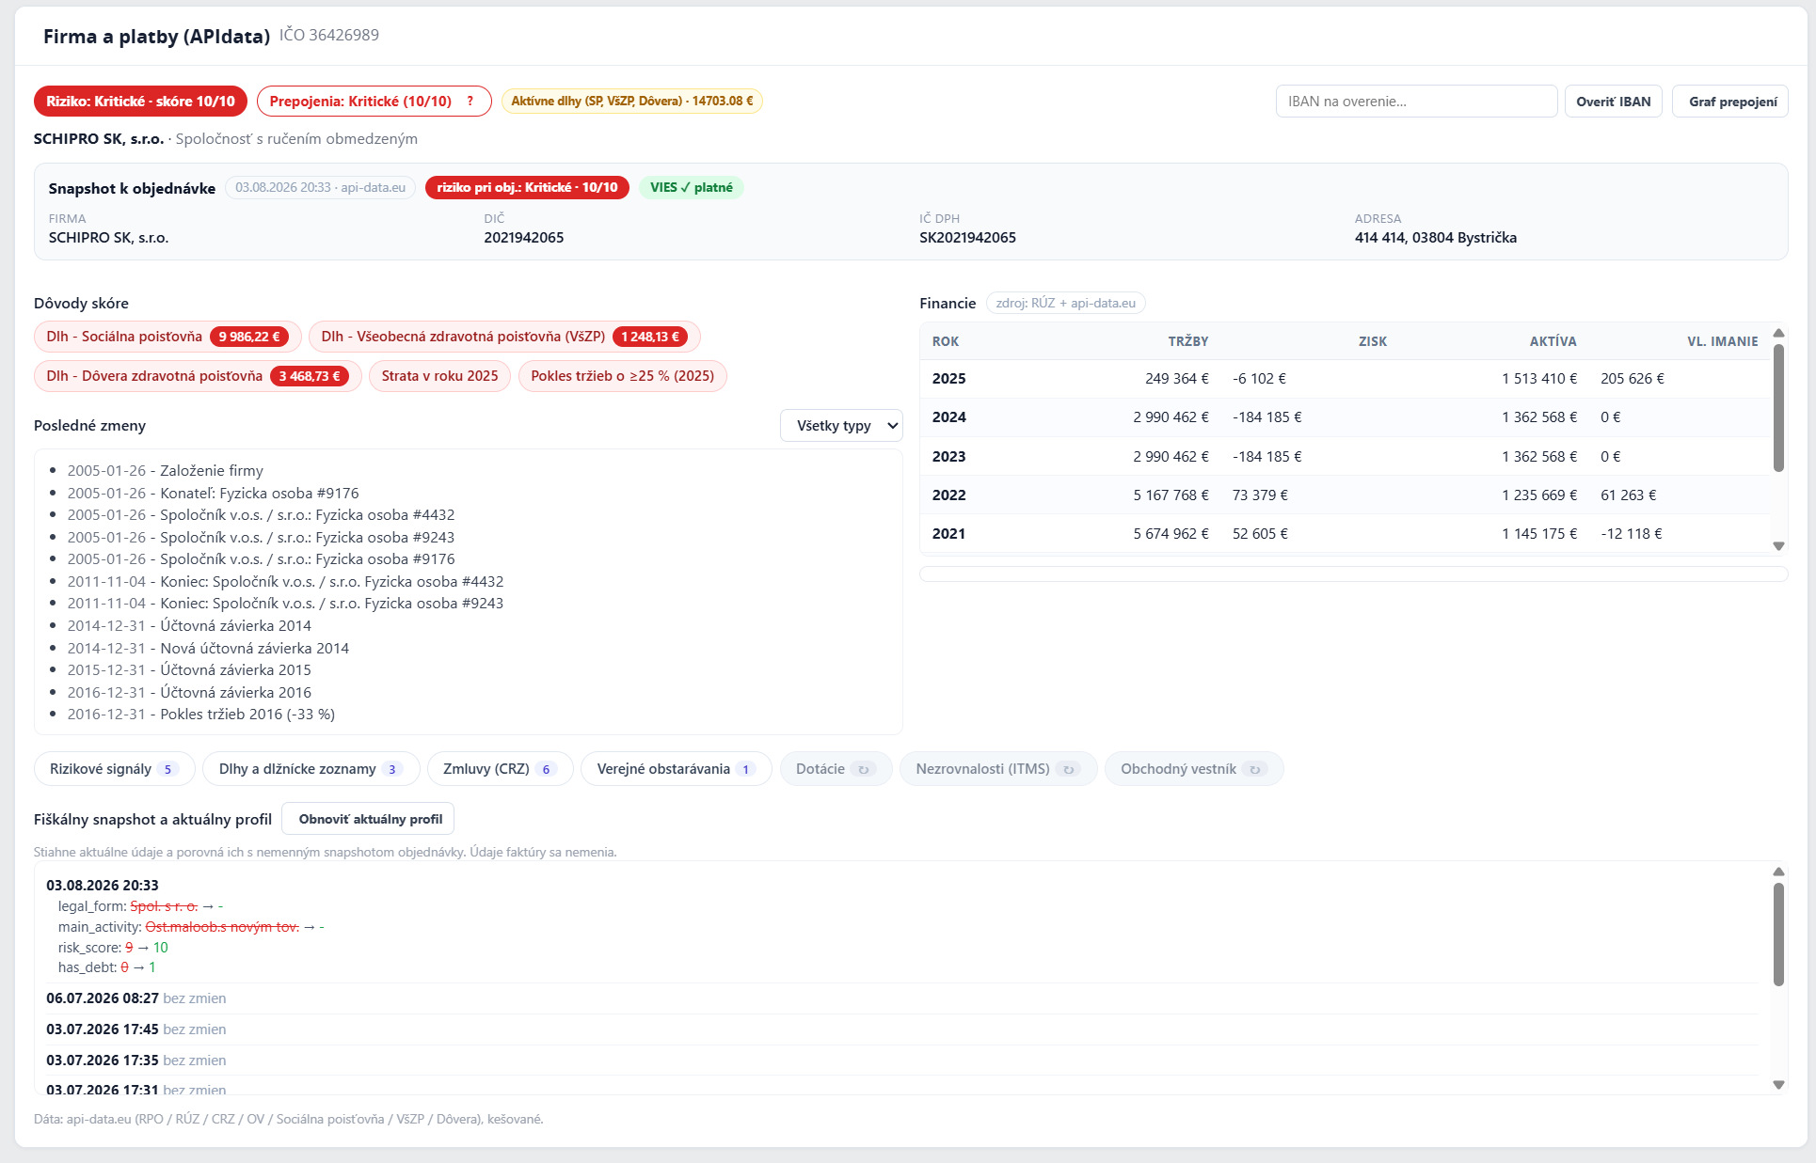
Task: Click the question mark in Prepojenia badge
Action: click(x=470, y=102)
